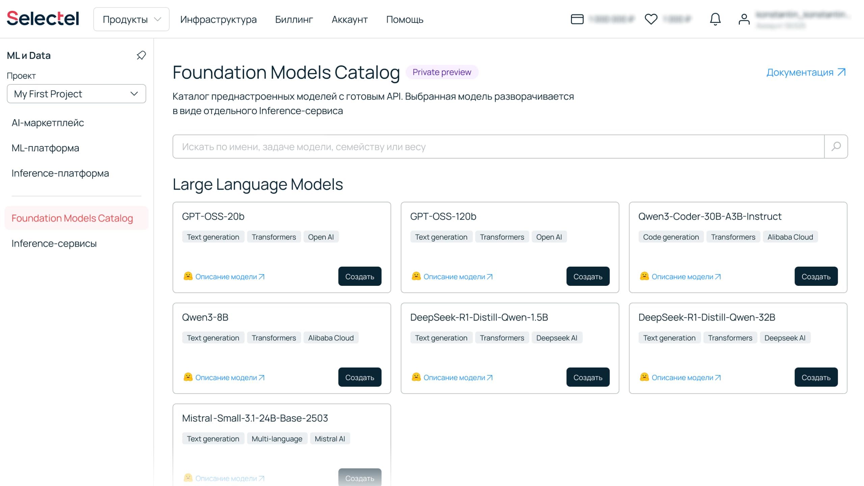
Task: Select Inference-сервисы in the sidebar
Action: point(54,243)
